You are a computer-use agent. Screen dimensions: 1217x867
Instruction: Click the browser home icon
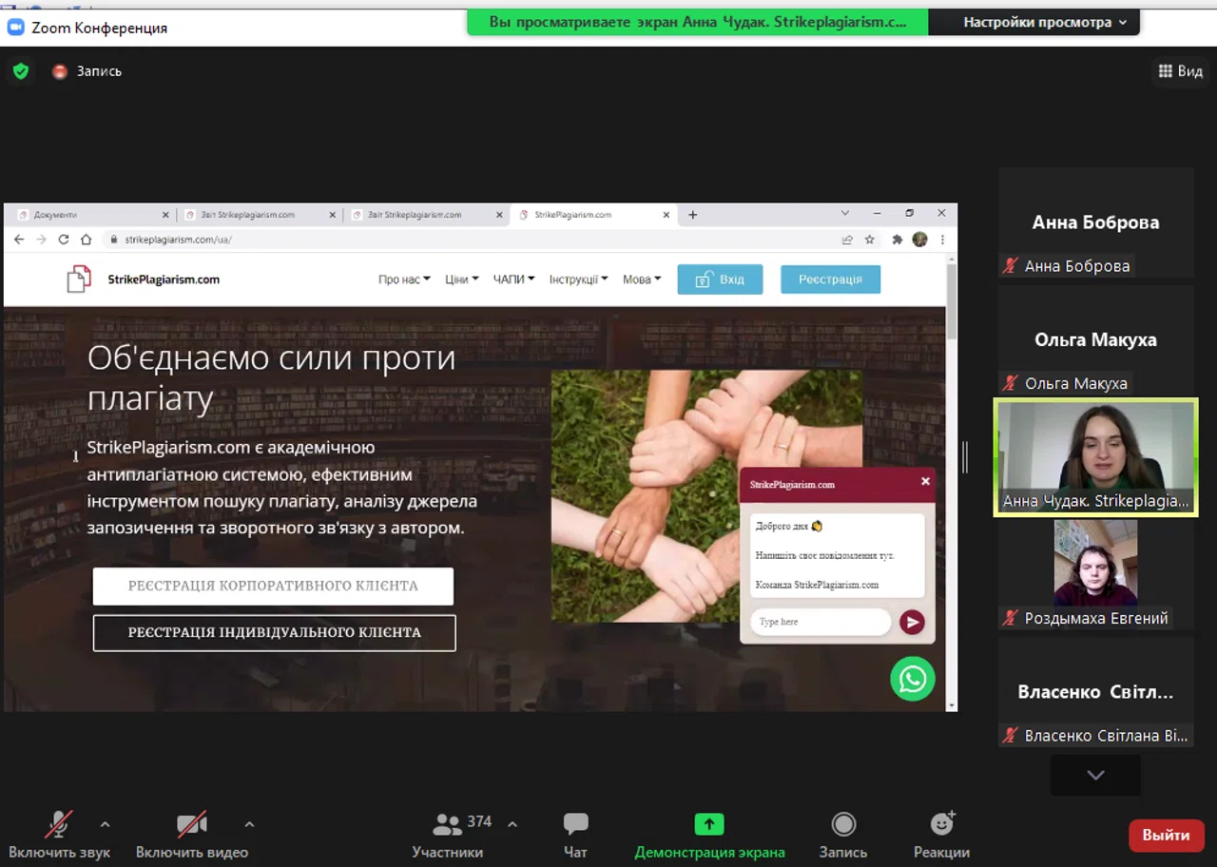pos(87,240)
